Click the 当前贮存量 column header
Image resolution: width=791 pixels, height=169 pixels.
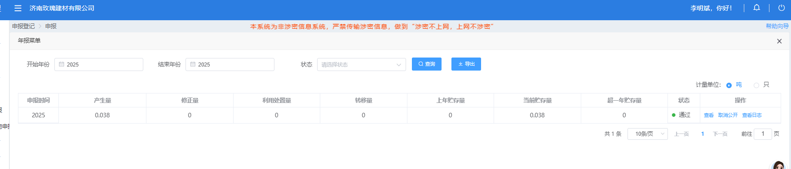coord(537,100)
